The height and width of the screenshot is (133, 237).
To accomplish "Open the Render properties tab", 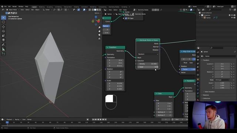I will click(x=198, y=57).
